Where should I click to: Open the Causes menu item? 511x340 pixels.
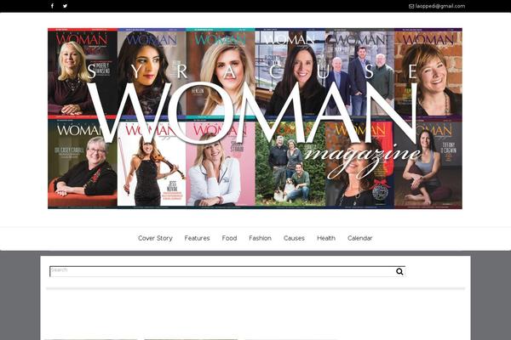click(294, 238)
